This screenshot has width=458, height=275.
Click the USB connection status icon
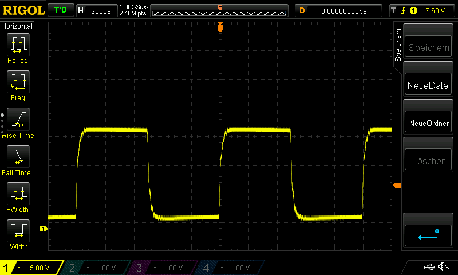[x=429, y=267]
